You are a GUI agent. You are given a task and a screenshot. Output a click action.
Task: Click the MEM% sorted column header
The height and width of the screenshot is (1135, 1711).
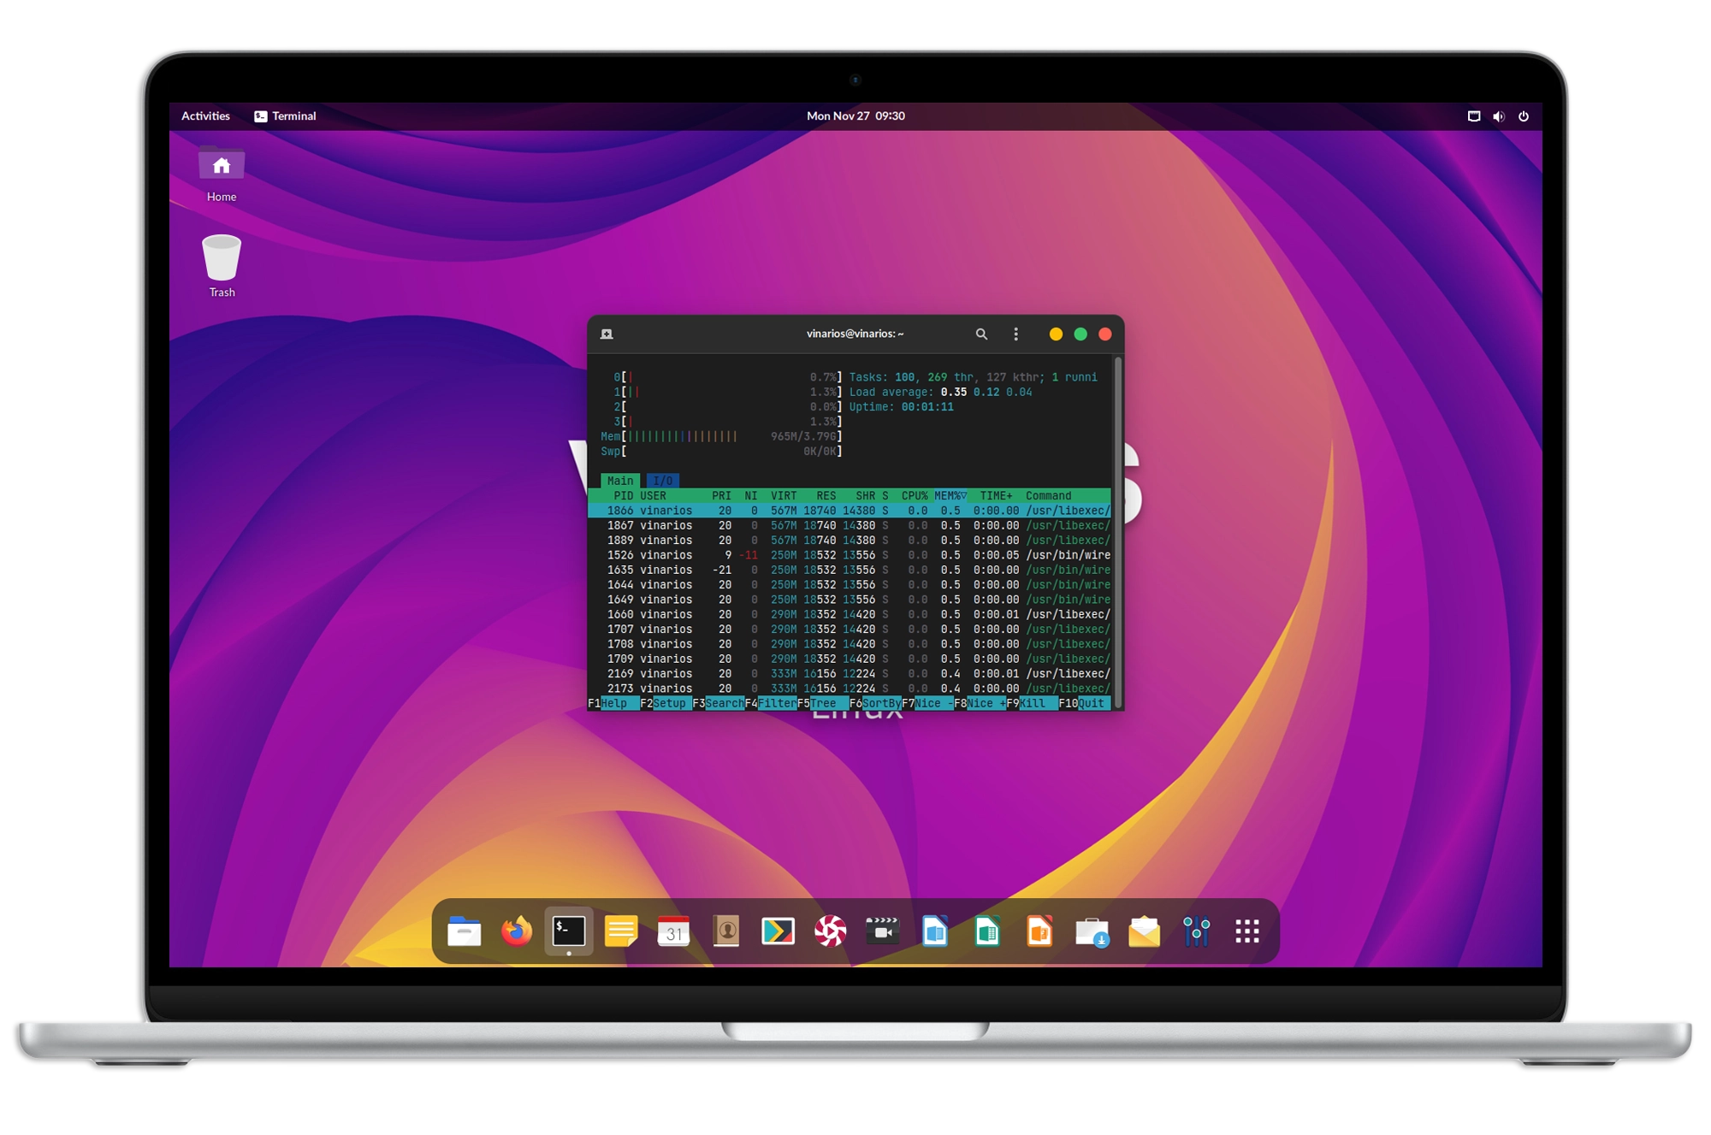point(950,496)
